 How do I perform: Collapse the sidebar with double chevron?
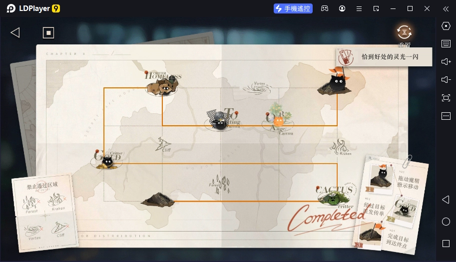(x=446, y=8)
